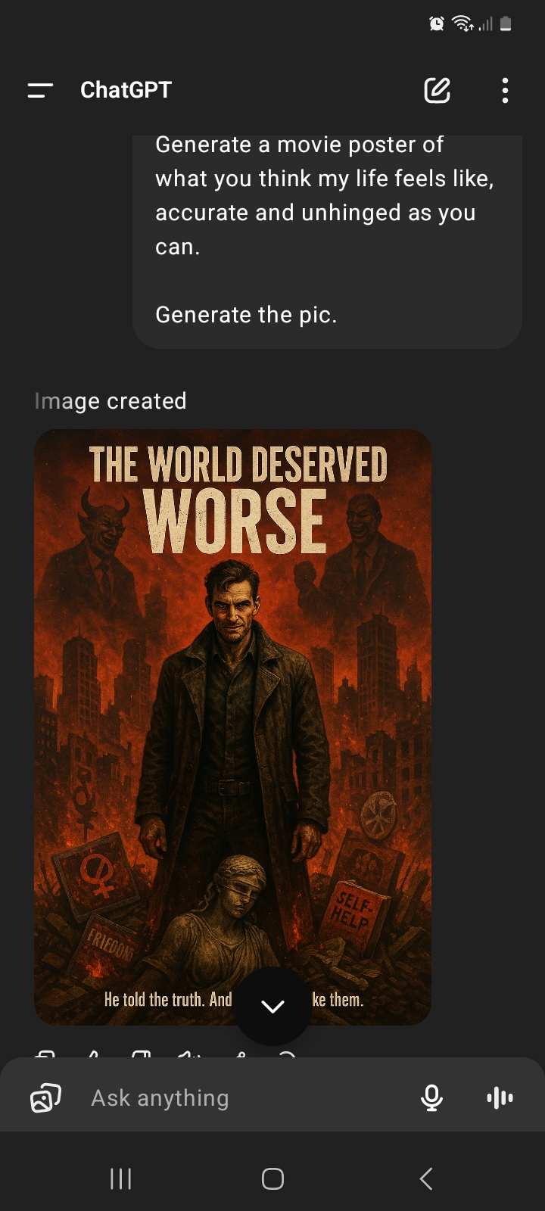
Task: Tap the Android back navigation button
Action: [426, 1178]
